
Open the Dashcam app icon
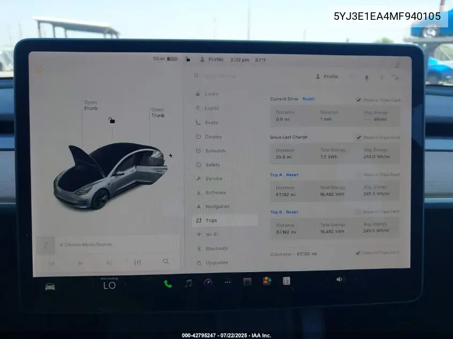[x=247, y=282]
